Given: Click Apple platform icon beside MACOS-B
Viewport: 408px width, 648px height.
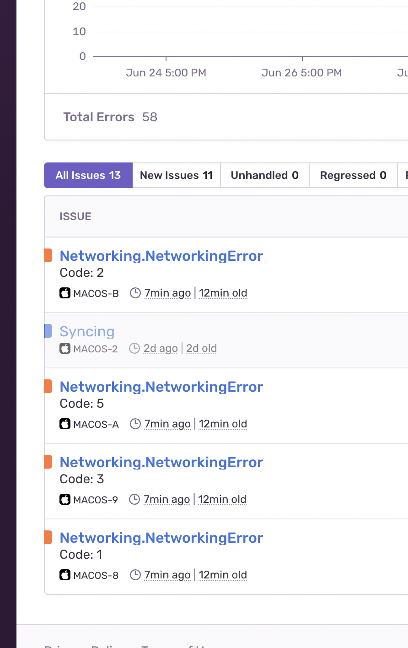Looking at the screenshot, I should click(65, 293).
